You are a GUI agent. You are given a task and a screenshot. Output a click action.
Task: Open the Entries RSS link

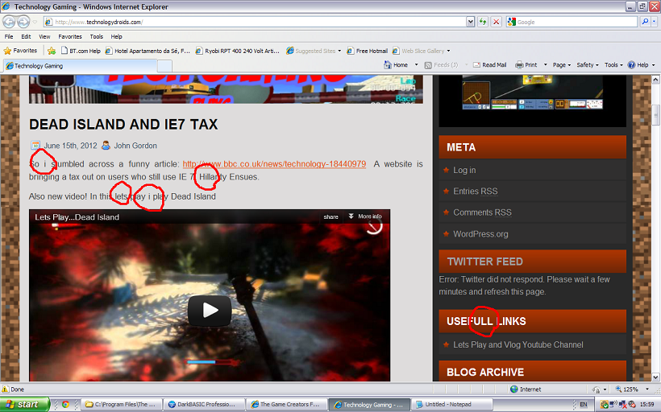pos(475,191)
